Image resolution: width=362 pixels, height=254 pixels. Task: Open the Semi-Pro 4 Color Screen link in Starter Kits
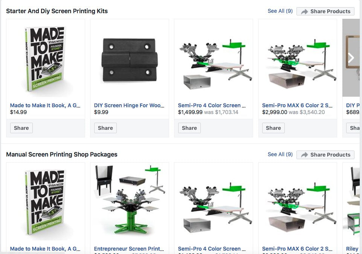[x=212, y=105]
